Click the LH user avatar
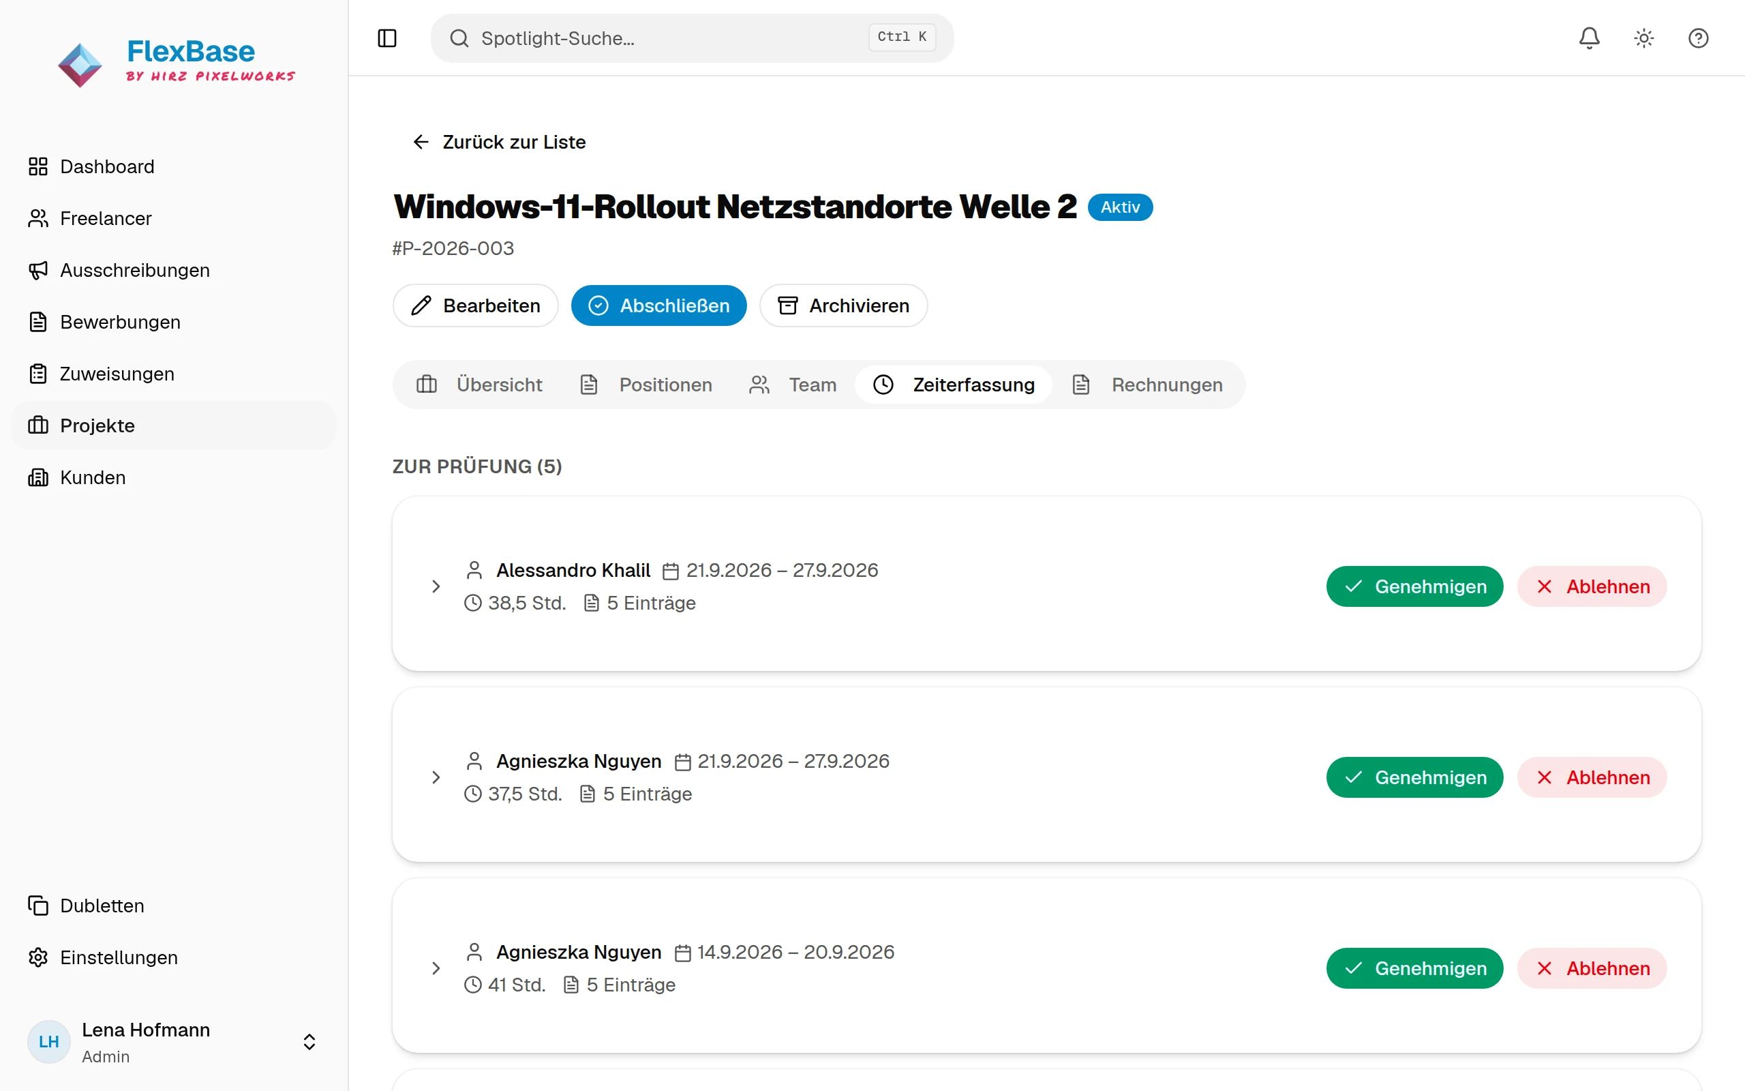Screen dimensions: 1745x1091 tap(48, 1042)
